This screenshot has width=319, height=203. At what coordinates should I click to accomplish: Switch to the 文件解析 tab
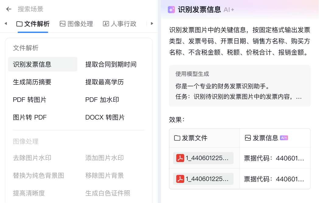(x=33, y=24)
